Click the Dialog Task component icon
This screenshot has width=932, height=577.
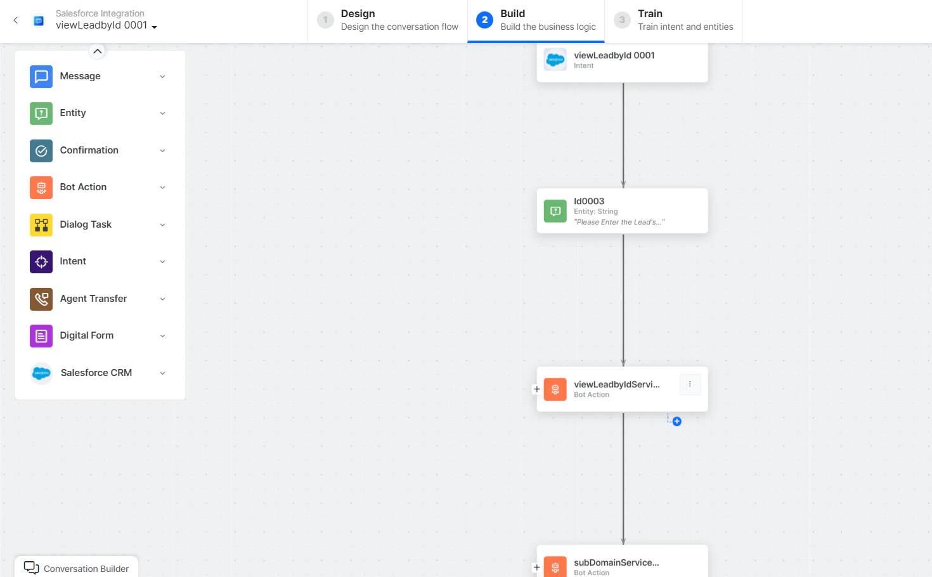click(41, 224)
